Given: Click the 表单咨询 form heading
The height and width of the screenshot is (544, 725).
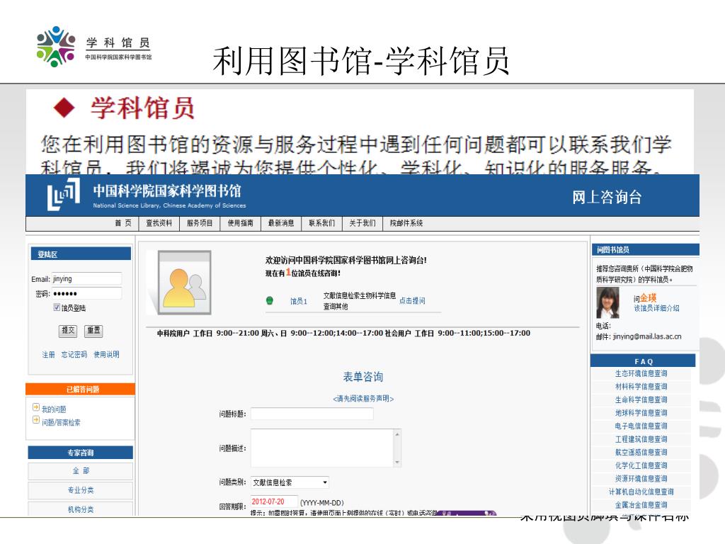Looking at the screenshot, I should point(363,377).
